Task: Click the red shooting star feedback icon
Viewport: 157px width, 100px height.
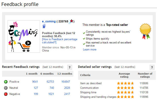Action: [71, 21]
